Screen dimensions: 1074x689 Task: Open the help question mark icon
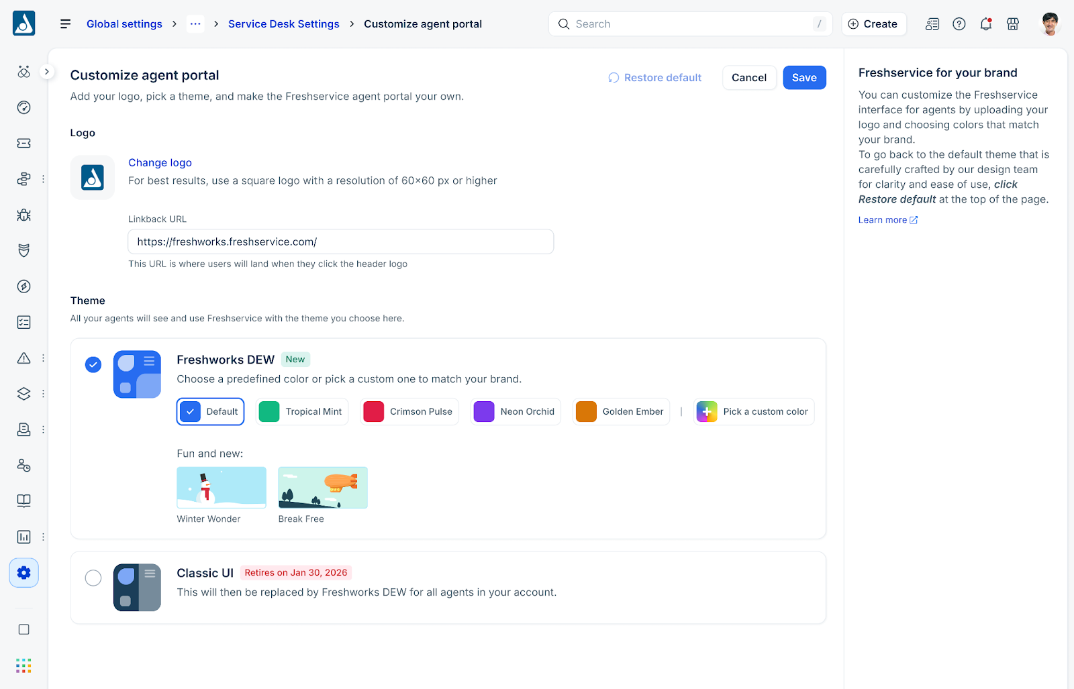(x=959, y=24)
